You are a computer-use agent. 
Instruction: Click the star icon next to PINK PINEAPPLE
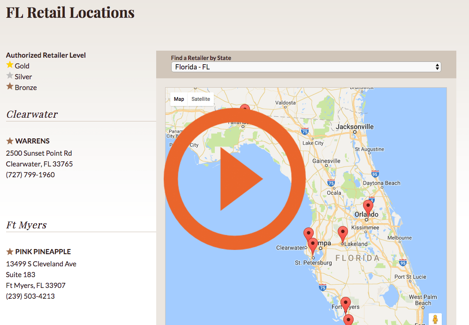pos(10,251)
